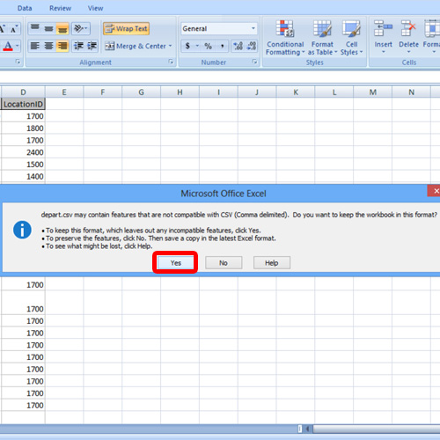Click the Grow Font icon
This screenshot has width=440, height=440.
click(x=3, y=29)
